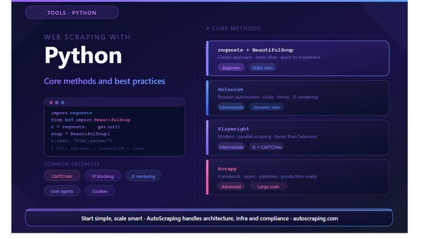
Task: Click the large Python headline
Action: click(x=83, y=56)
